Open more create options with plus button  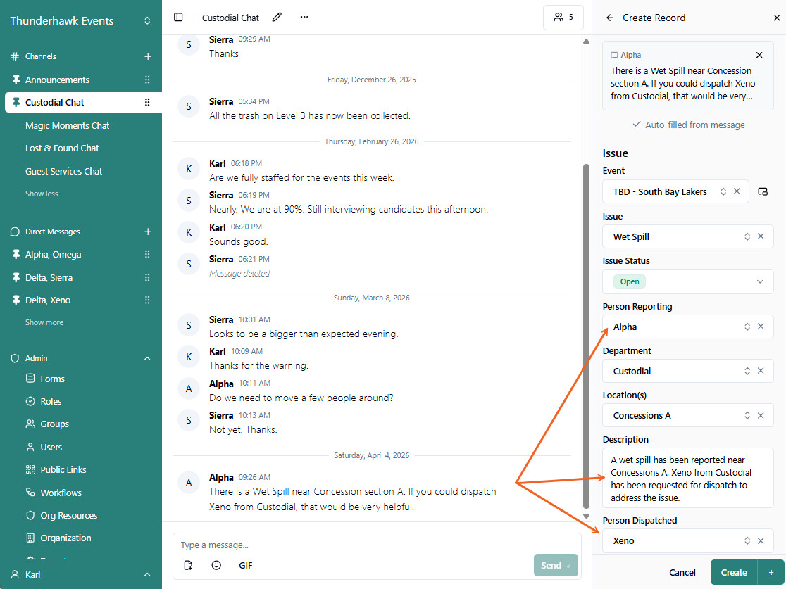pos(771,573)
